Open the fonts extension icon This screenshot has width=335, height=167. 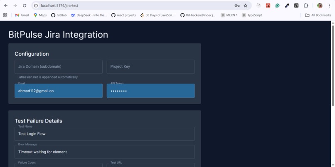pos(296,5)
